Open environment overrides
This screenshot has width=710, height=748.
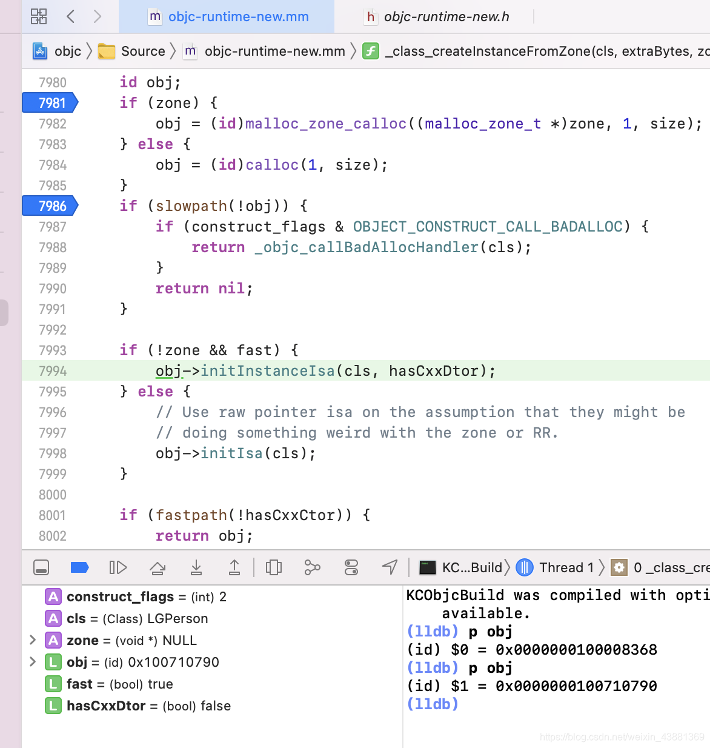pyautogui.click(x=351, y=567)
